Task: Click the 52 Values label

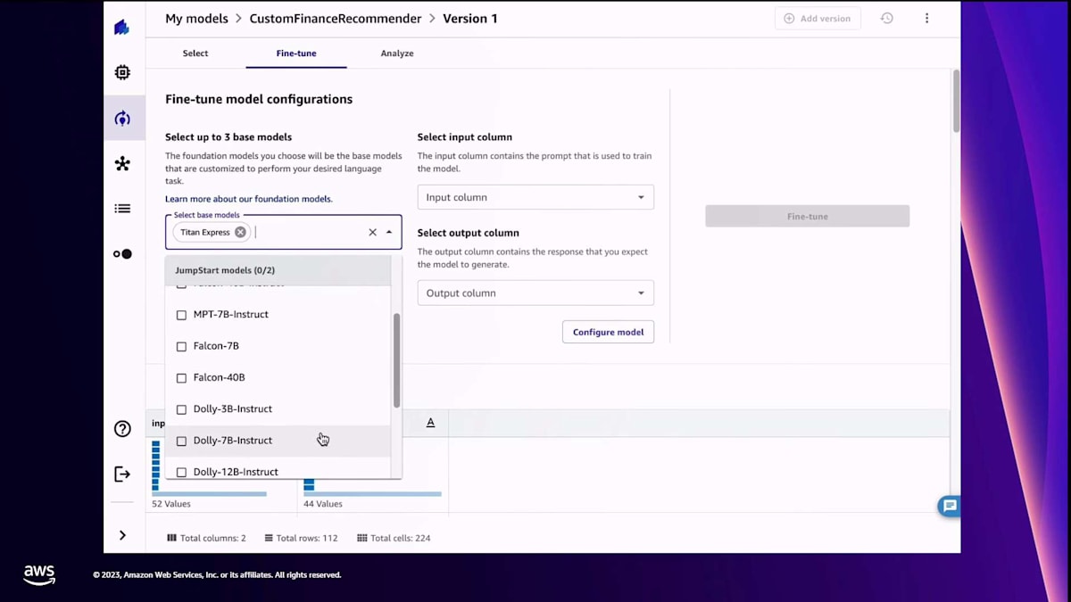Action: coord(171,504)
